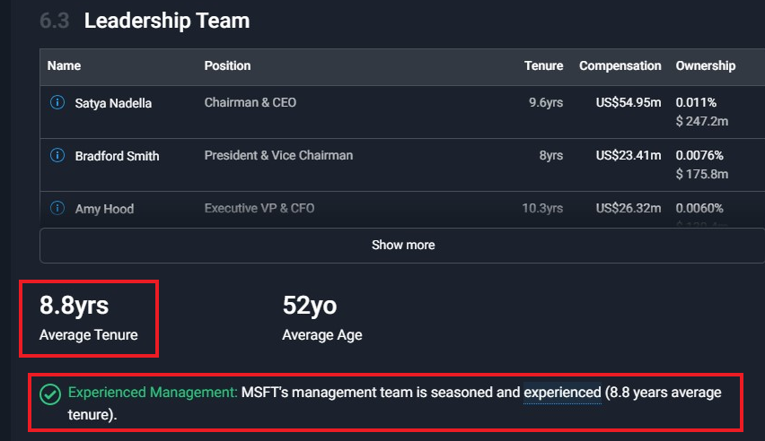
Task: Select Amy Hood's name
Action: point(104,209)
